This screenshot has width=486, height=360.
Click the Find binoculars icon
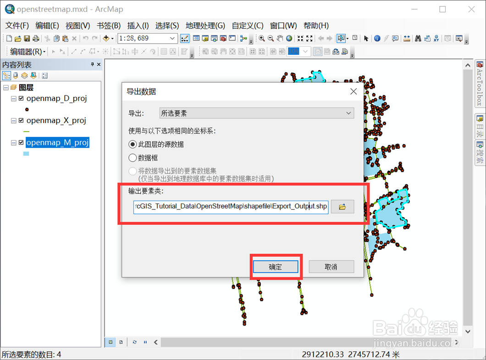(418, 38)
